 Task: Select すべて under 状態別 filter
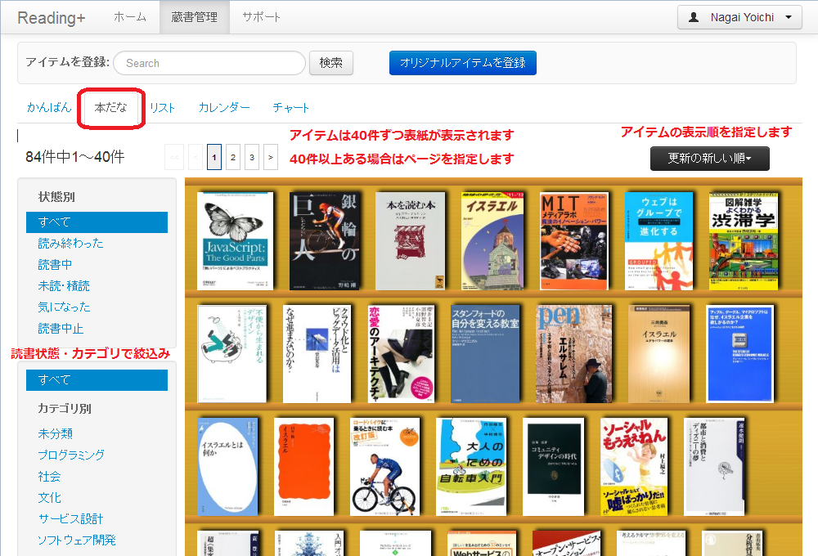pyautogui.click(x=97, y=222)
